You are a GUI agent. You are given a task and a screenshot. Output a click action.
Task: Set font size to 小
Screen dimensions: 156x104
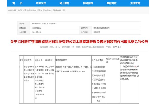click(x=119, y=47)
